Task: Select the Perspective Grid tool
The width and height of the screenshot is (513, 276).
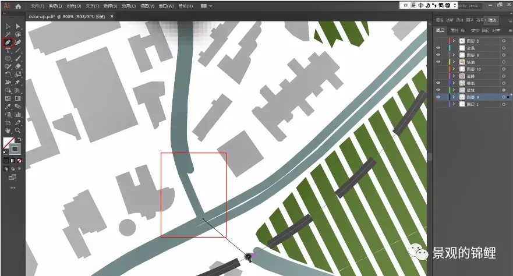Action: click(18, 90)
